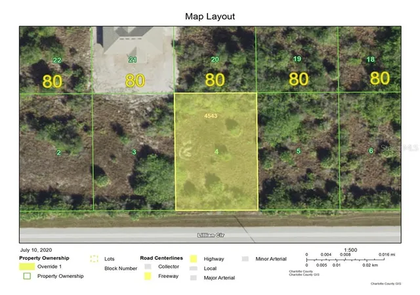Click the '0.016 mi' scale label
This screenshot has width=420, height=295.
coord(387,254)
